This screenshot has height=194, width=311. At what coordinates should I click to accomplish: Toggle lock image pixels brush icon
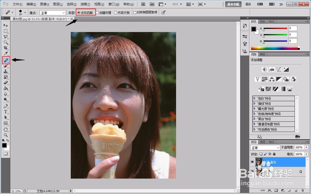click(265, 154)
